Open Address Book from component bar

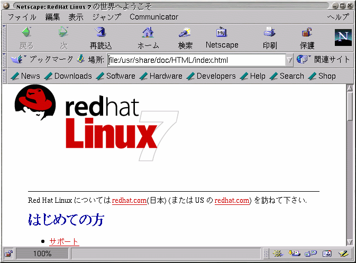(x=327, y=253)
